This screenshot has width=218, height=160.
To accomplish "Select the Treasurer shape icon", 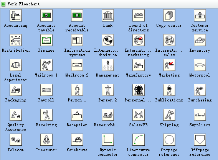I will (x=46, y=140).
